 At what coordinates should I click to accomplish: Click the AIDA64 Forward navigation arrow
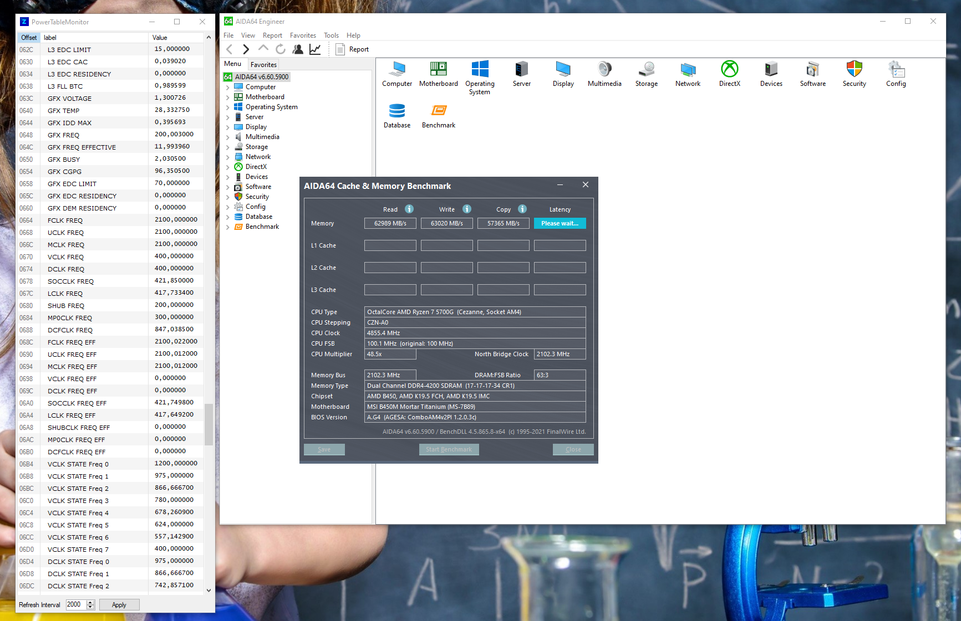246,49
